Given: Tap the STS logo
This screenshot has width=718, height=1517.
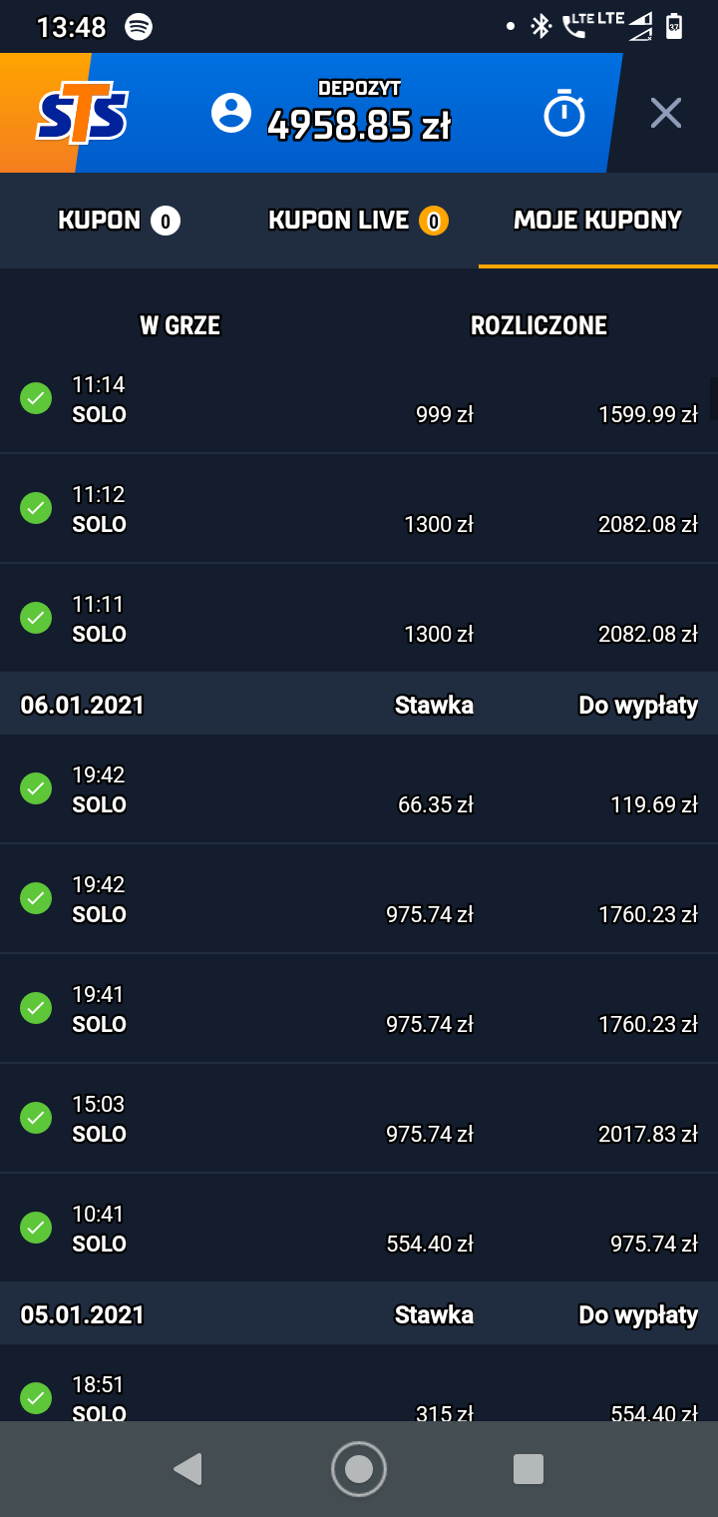Looking at the screenshot, I should 82,116.
